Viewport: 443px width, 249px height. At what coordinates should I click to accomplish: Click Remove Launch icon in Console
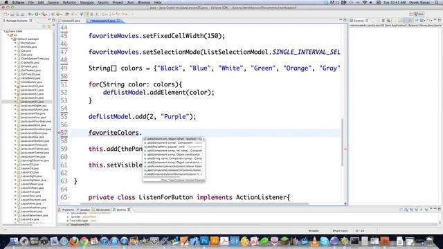tap(383, 20)
